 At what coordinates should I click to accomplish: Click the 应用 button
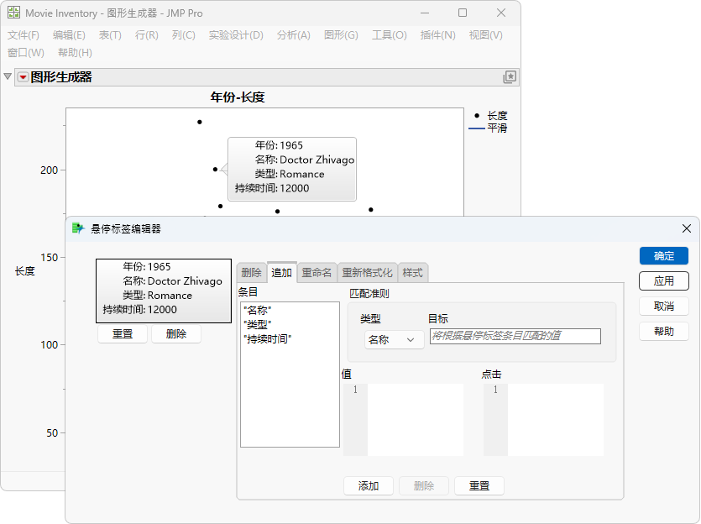coord(663,280)
